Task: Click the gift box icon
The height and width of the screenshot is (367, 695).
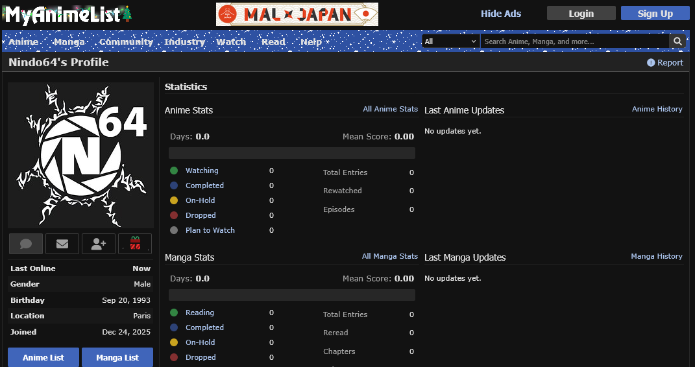Action: 135,244
